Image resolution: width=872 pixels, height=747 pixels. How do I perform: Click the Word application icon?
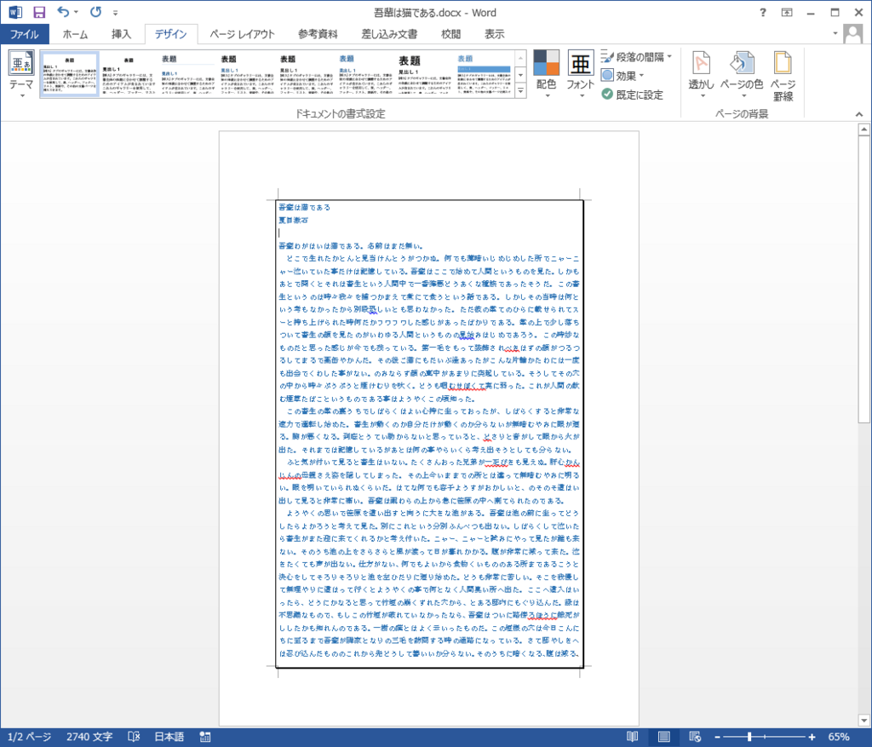pyautogui.click(x=15, y=12)
